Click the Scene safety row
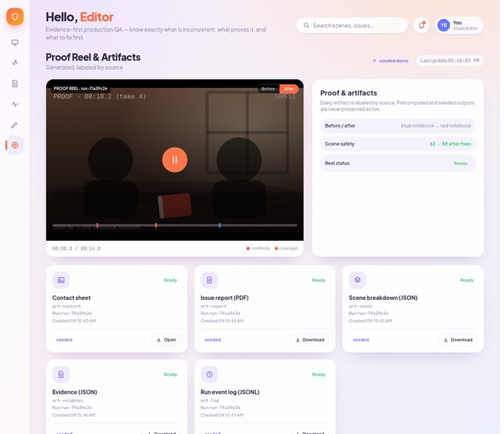This screenshot has height=434, width=504. click(398, 144)
